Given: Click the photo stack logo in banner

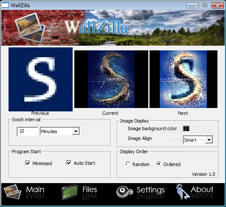Looking at the screenshot, I should pyautogui.click(x=30, y=27).
